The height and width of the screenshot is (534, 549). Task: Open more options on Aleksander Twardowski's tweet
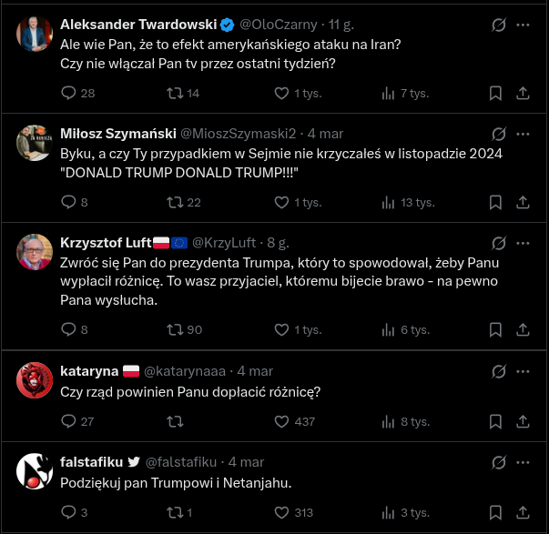point(524,25)
